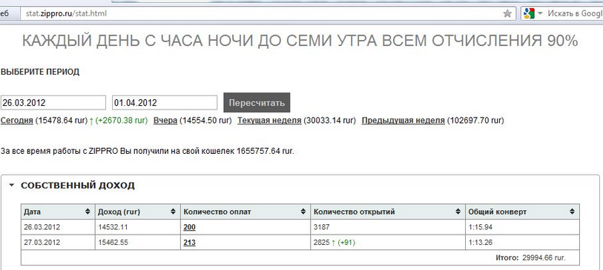Click the address bar stat.zippro.ru URL
603x270 pixels.
click(x=66, y=14)
